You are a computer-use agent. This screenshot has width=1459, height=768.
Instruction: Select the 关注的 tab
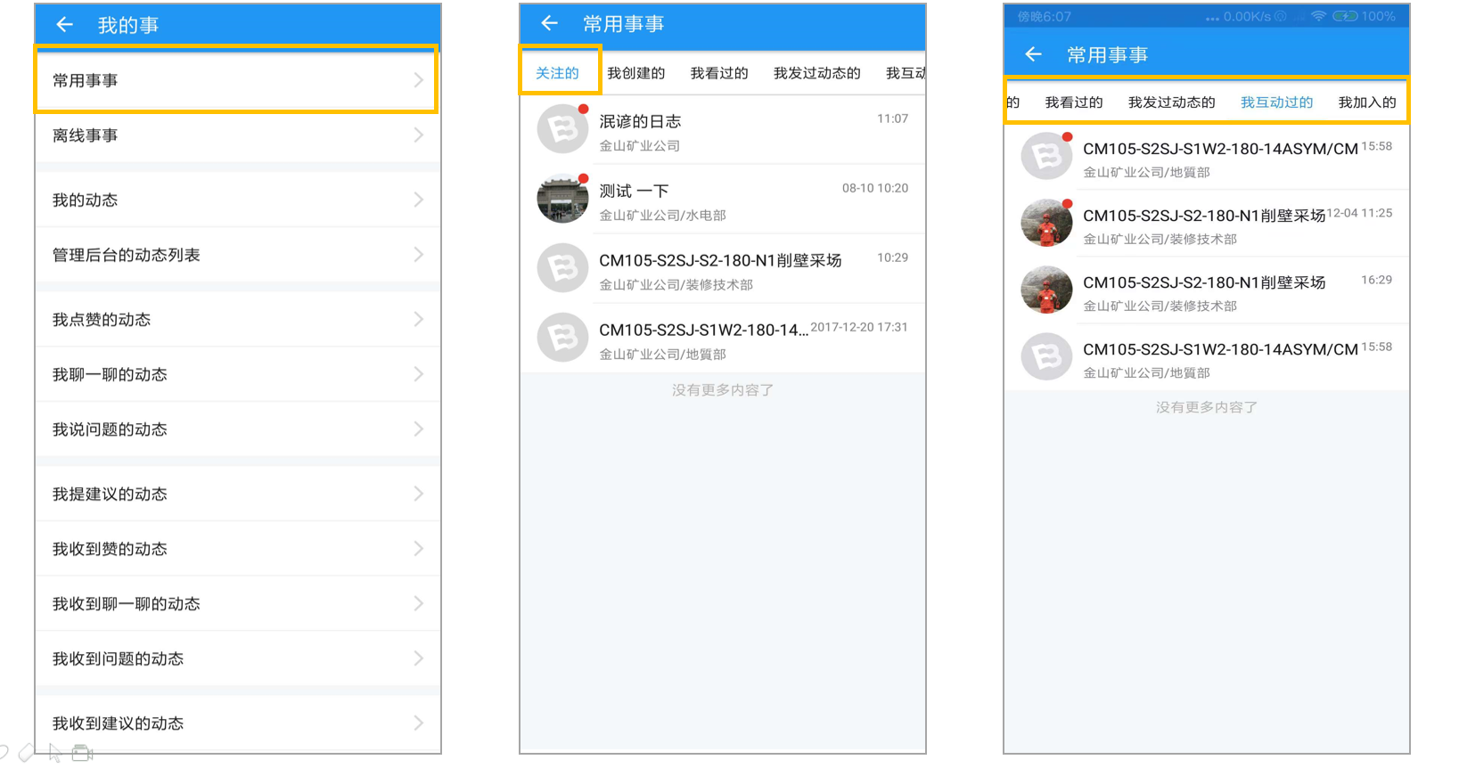click(557, 73)
